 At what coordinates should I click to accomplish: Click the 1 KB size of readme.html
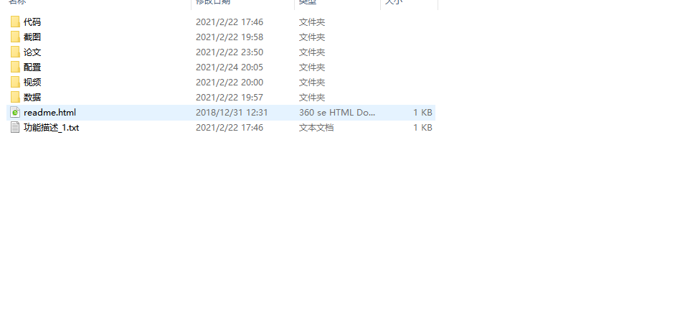coord(422,112)
